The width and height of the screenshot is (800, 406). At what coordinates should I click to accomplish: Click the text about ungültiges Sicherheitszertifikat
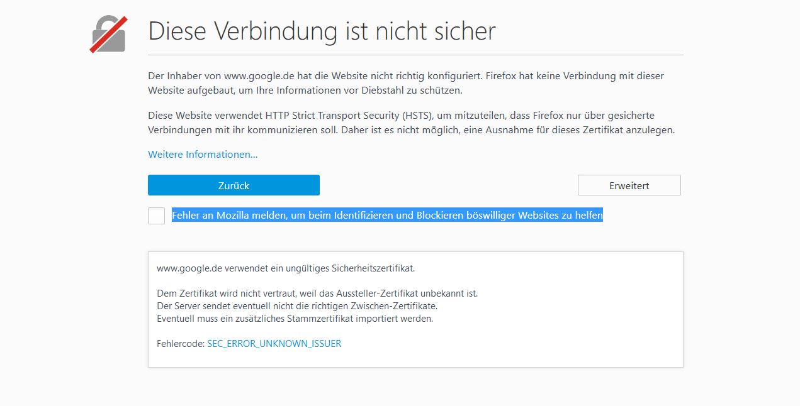[x=286, y=268]
